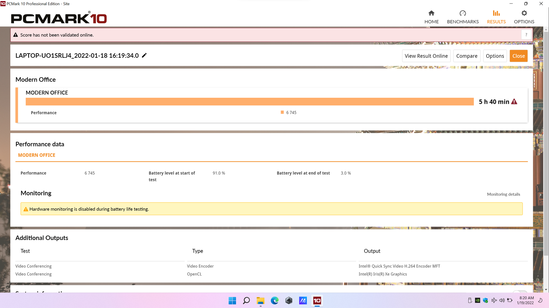This screenshot has width=549, height=308.
Task: Click the Type column header
Action: [198, 251]
